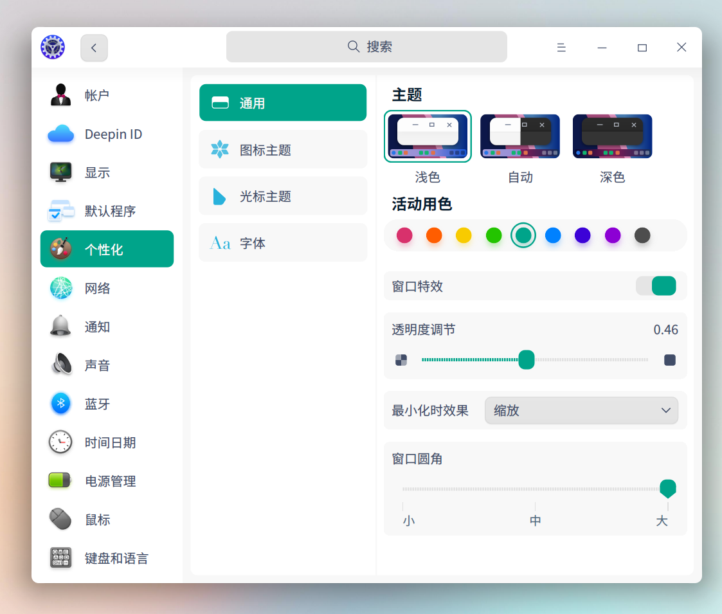This screenshot has height=614, width=722.
Task: Open the 最小化时效果 缩放 dropdown
Action: tap(581, 410)
